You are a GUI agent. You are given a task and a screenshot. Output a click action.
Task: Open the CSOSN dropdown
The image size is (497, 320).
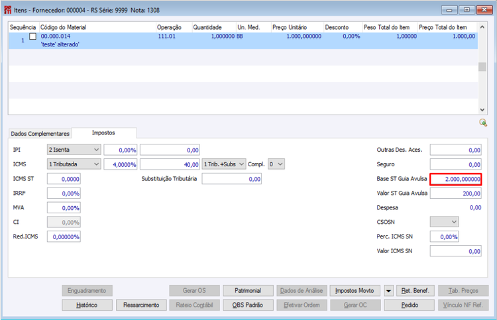pyautogui.click(x=444, y=222)
